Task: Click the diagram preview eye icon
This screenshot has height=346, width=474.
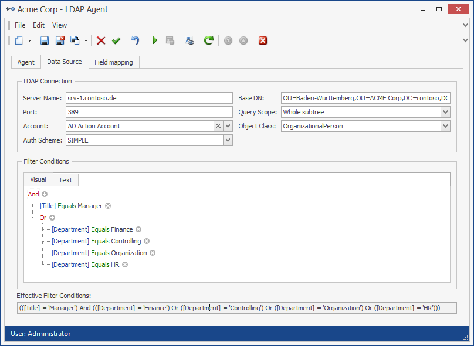Action: [189, 40]
